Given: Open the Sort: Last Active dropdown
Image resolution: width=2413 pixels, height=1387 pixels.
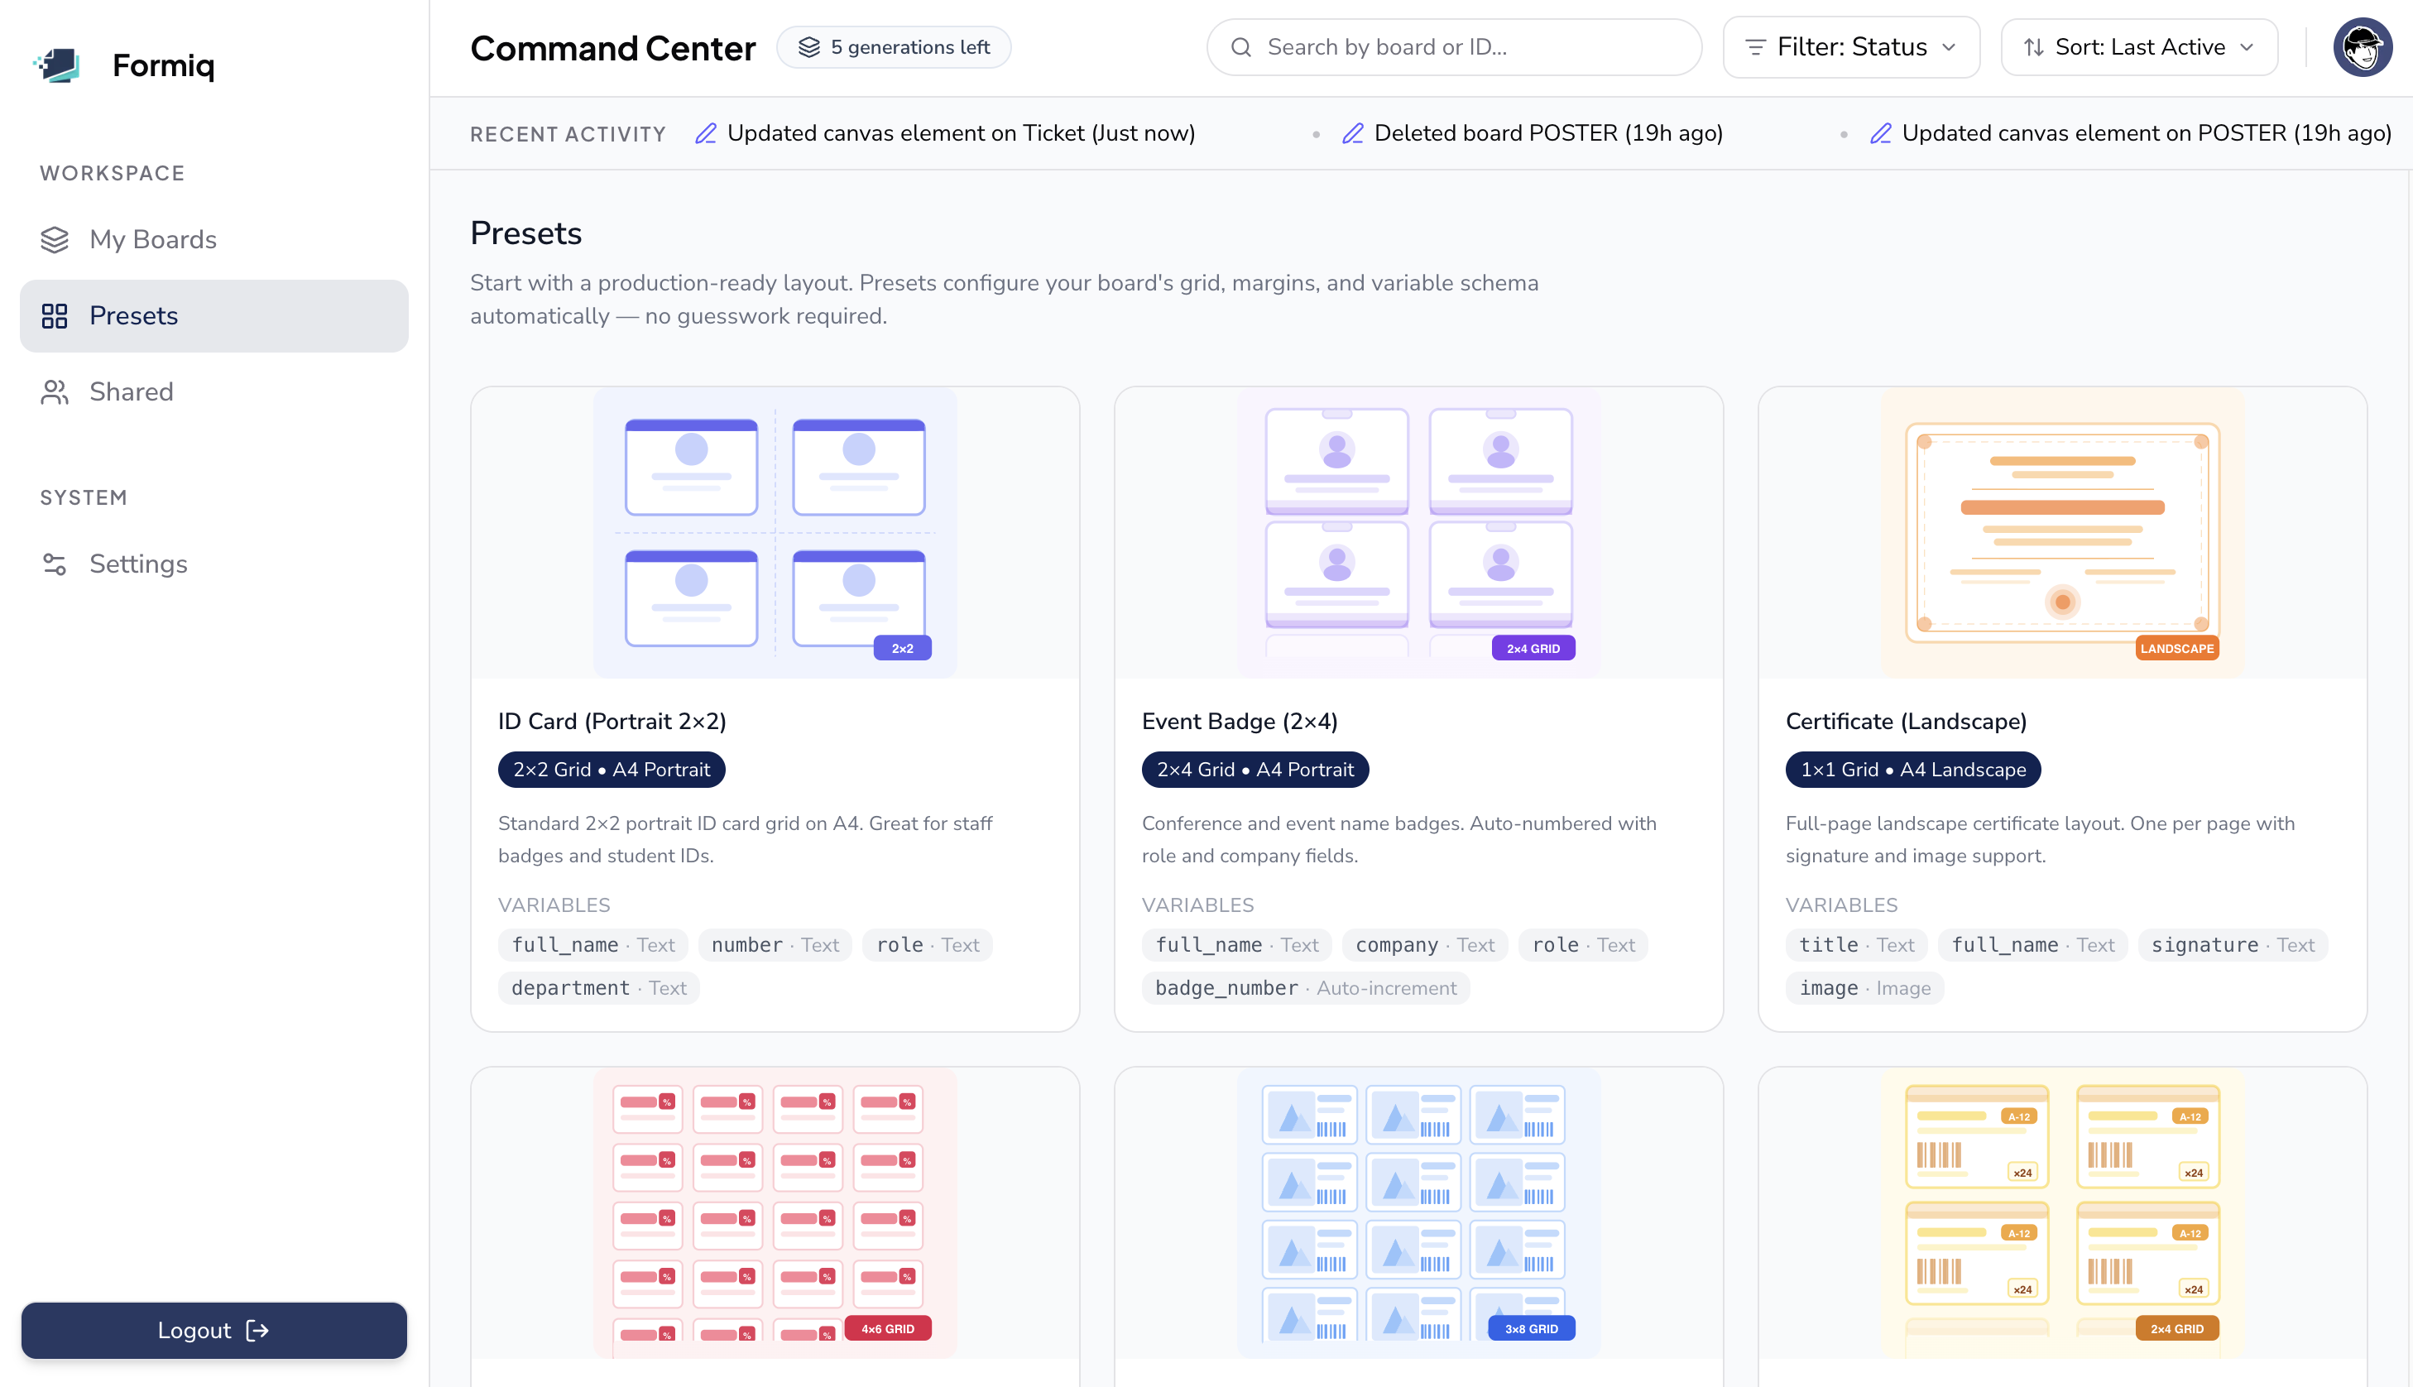Looking at the screenshot, I should click(2139, 46).
